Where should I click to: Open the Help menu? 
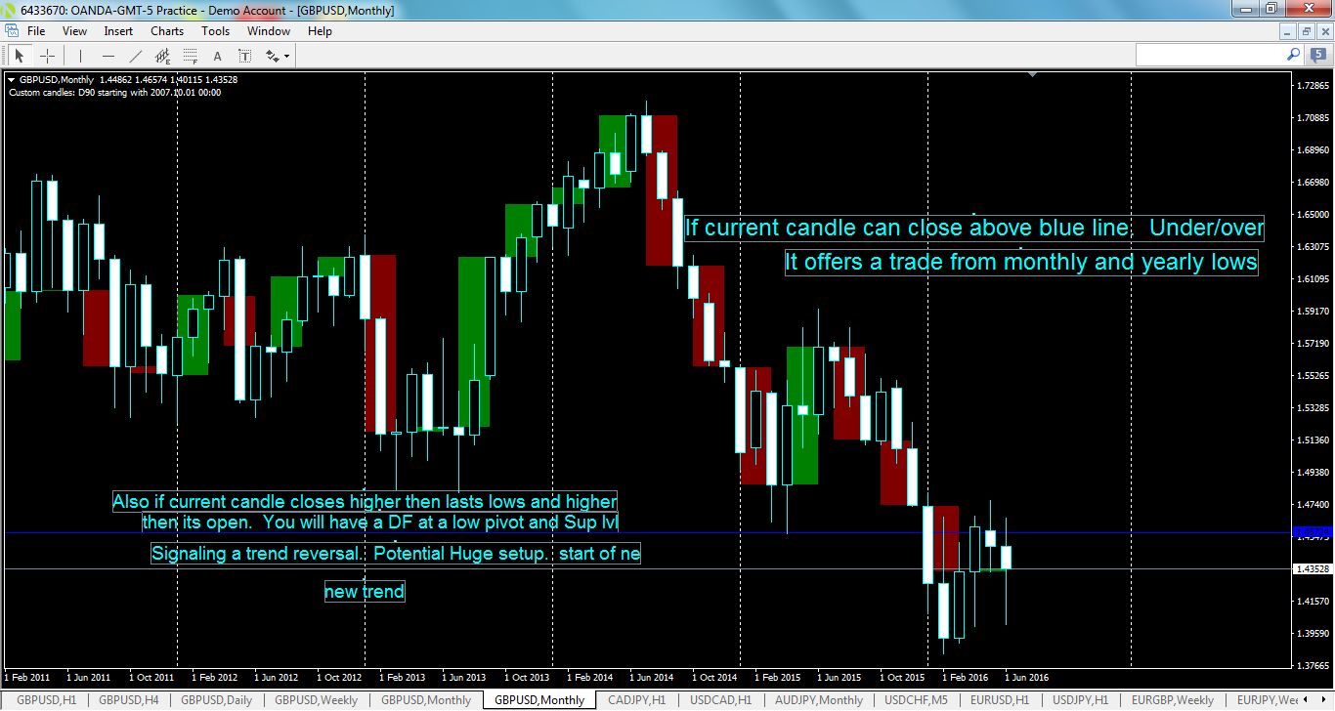(x=320, y=30)
